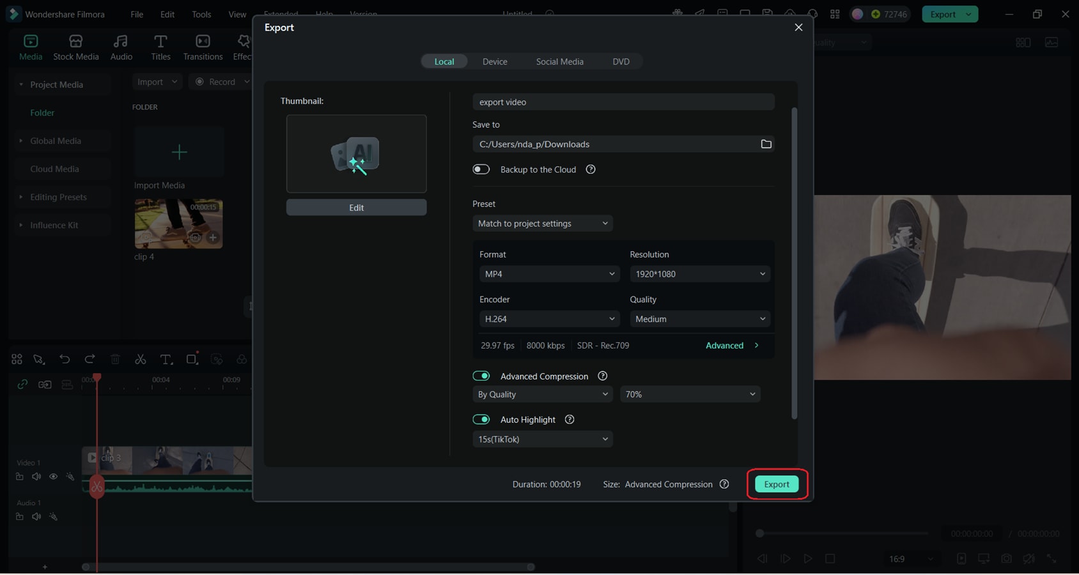Mute the Audio 1 track
This screenshot has width=1079, height=575.
click(x=36, y=516)
